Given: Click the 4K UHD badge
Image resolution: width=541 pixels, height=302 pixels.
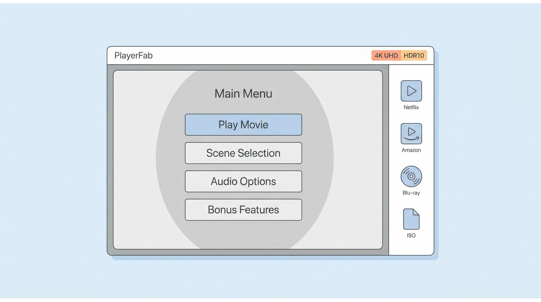Looking at the screenshot, I should coord(386,55).
